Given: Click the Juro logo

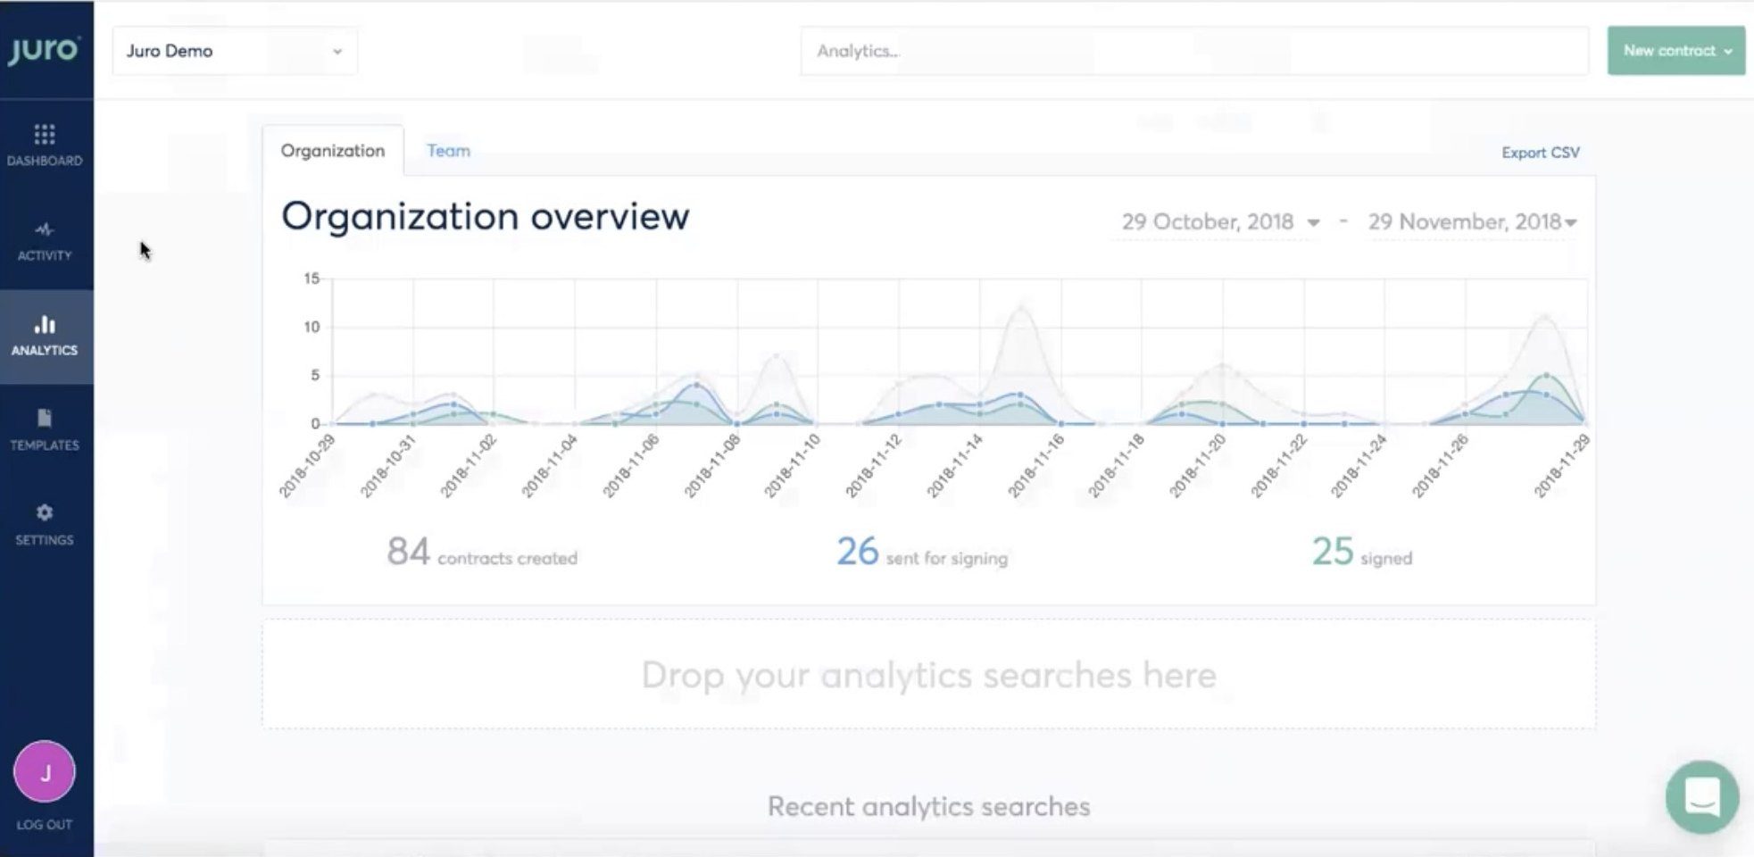Looking at the screenshot, I should pyautogui.click(x=44, y=50).
